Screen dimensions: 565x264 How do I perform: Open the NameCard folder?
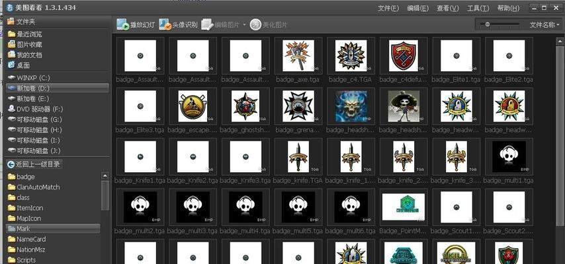26,239
